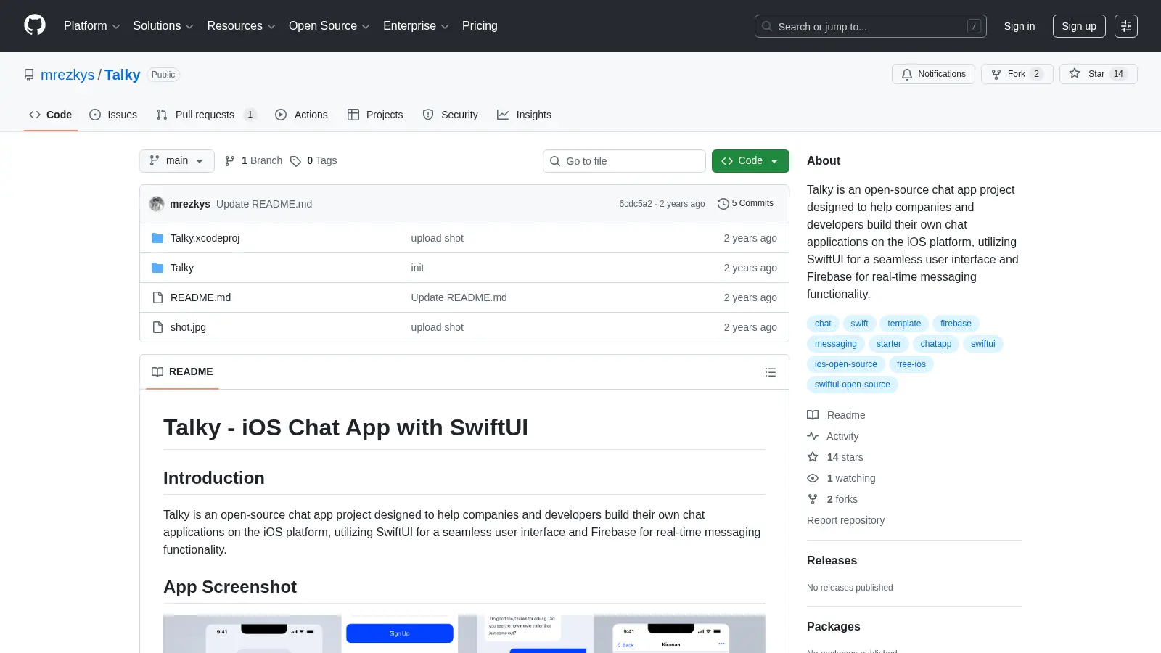Open the command palette icon in the header
Screen dimensions: 1161x653
[1126, 26]
